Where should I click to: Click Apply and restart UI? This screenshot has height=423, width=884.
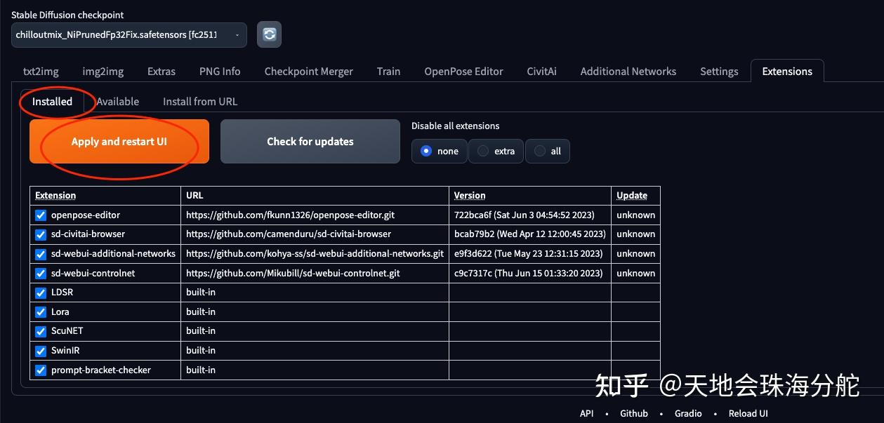tap(119, 141)
